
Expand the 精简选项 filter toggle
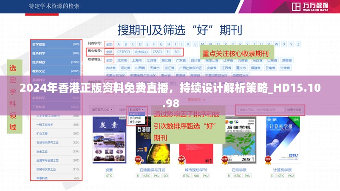(x=196, y=99)
